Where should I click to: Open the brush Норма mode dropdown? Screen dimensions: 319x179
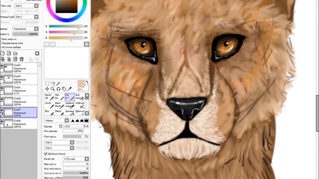point(56,120)
